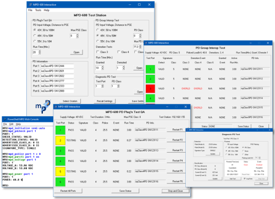The image size is (275, 199).
Task: Adjust the Max PD load spinner showing 71.3
Action: (140, 47)
